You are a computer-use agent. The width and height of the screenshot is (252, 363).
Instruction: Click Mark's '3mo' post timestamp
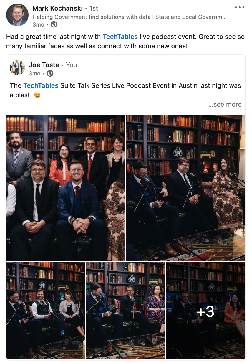(x=38, y=25)
